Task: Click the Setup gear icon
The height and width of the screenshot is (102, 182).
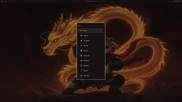Action: tap(81, 51)
